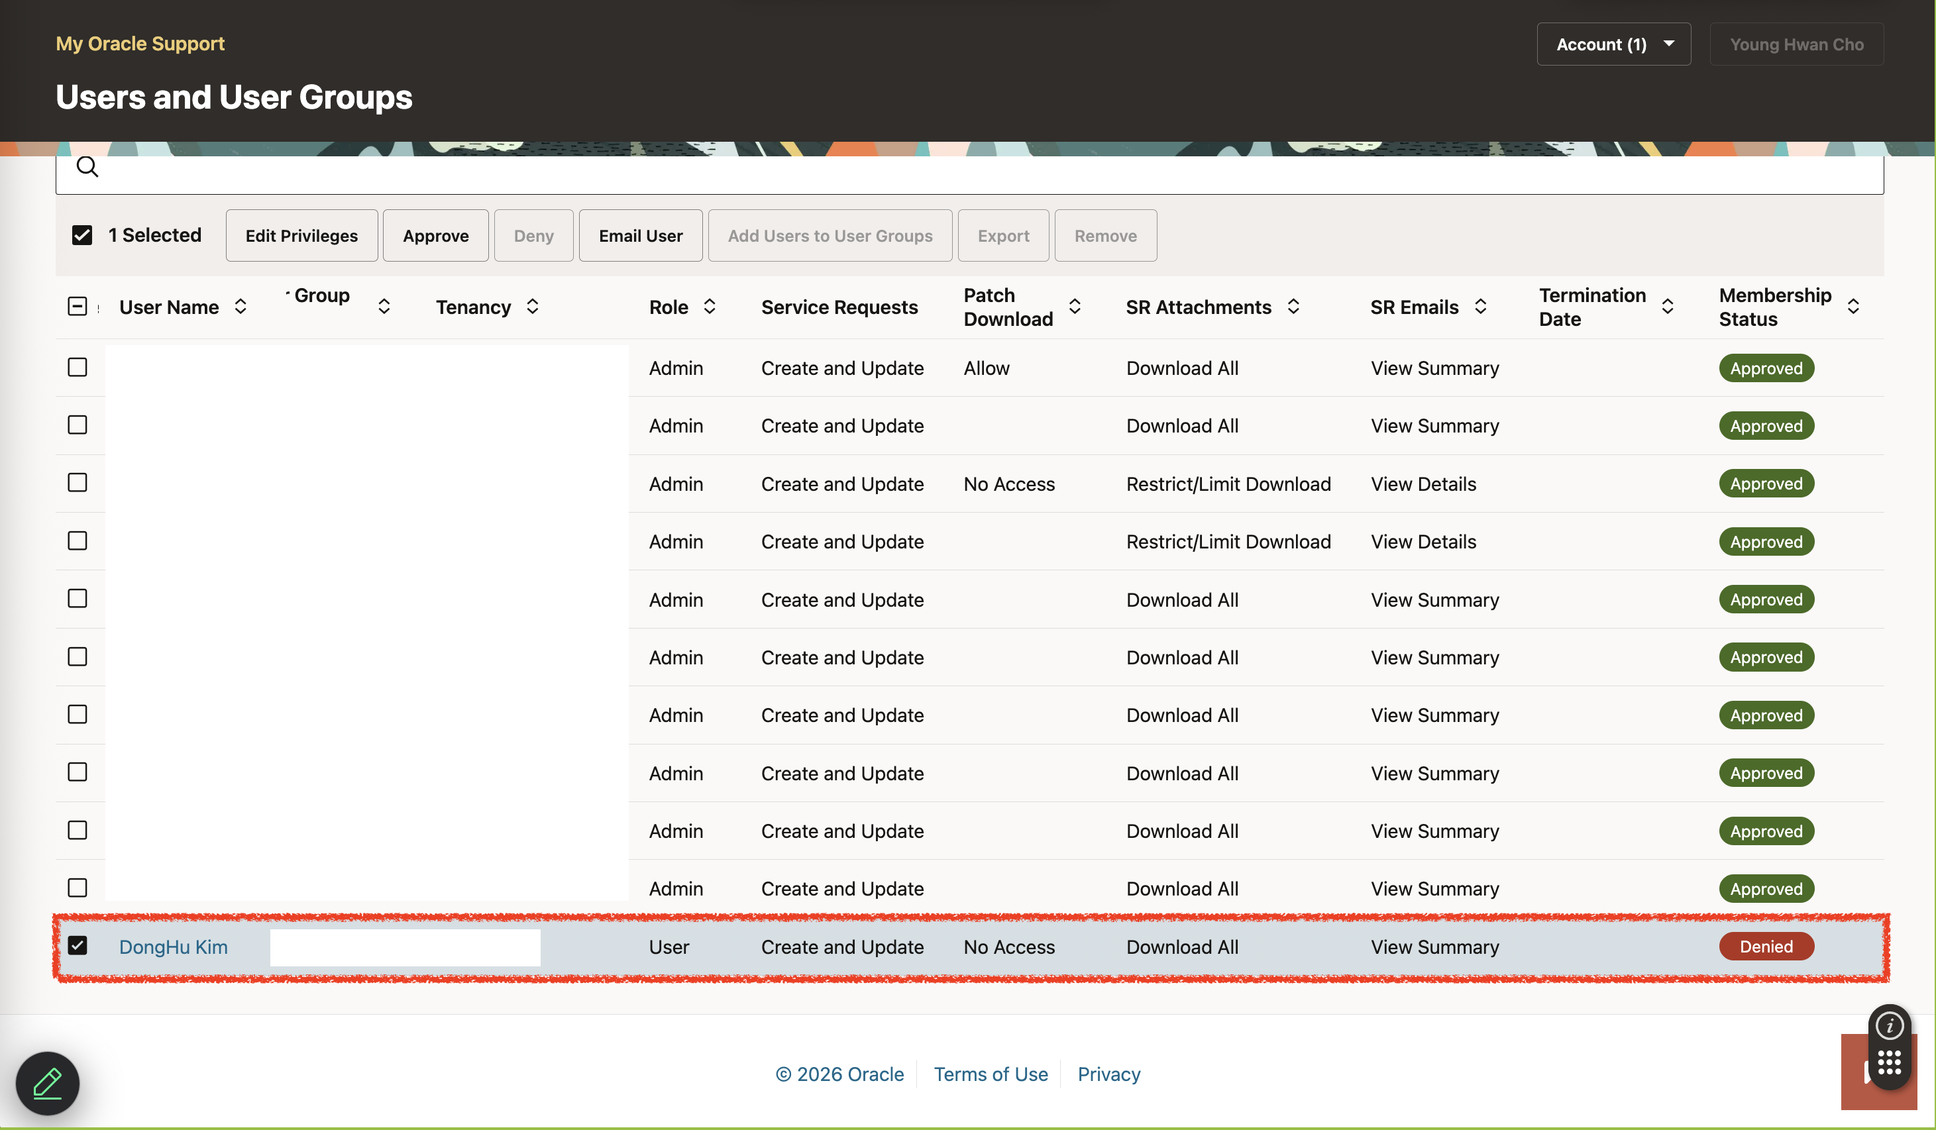Click the Edit Privileges button
The width and height of the screenshot is (1936, 1130).
pos(301,236)
